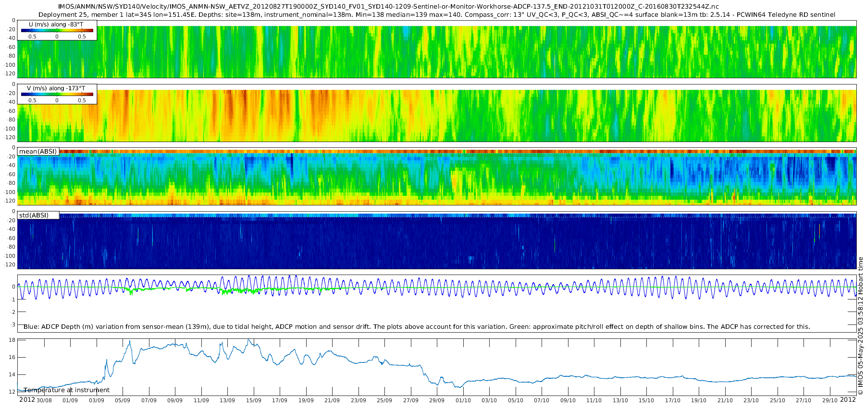Image resolution: width=865 pixels, height=408 pixels.
Task: Click the 21/09 date tick label
Action: point(332,400)
